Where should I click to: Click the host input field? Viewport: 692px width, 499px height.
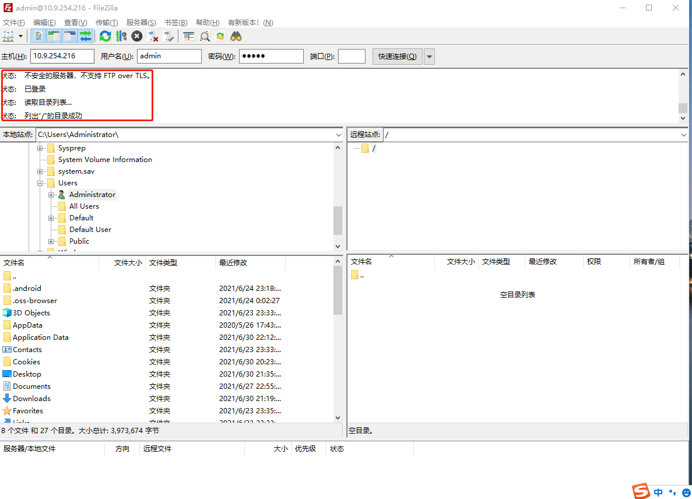click(x=62, y=56)
